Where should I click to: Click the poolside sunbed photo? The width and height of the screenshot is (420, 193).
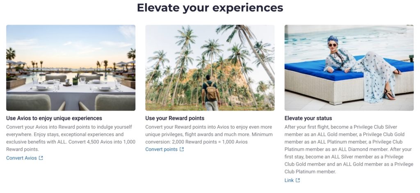click(x=349, y=68)
